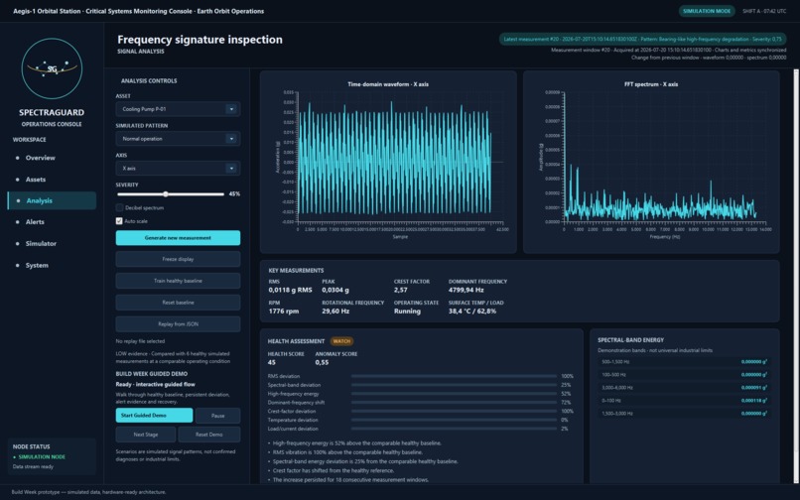Click the Simulated Pattern dropdown arrow
The width and height of the screenshot is (800, 500).
click(x=231, y=139)
